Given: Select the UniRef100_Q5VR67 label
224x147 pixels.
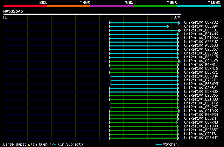Looking at the screenshot, I should pyautogui.click(x=201, y=107).
